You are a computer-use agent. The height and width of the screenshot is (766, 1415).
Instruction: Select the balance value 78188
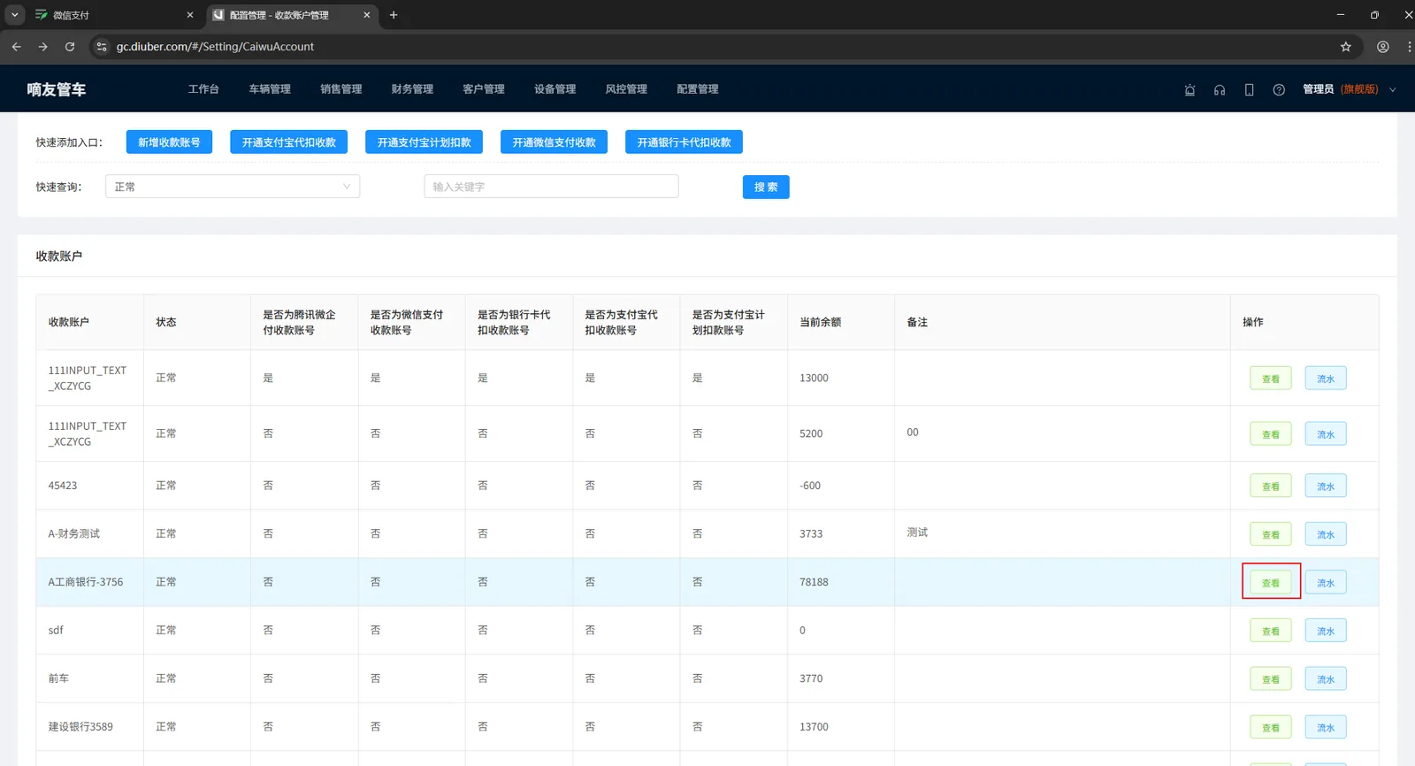tap(814, 582)
